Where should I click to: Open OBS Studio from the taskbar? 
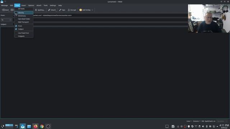[48, 126]
